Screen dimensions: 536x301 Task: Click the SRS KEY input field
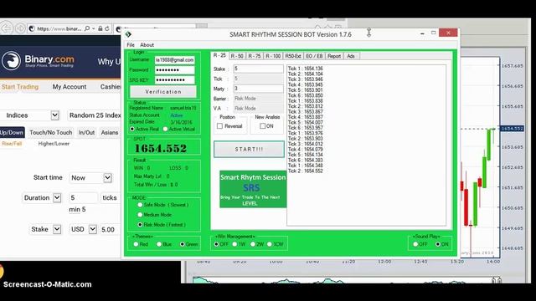(x=174, y=80)
